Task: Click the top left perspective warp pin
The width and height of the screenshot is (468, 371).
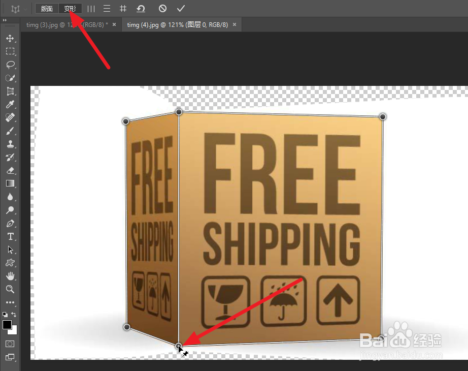Action: pyautogui.click(x=126, y=121)
